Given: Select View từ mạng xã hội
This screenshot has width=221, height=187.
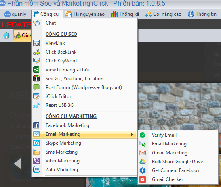Looking at the screenshot, I should pos(84,70).
